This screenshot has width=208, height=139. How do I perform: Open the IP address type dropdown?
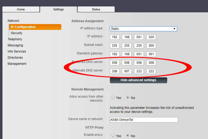pos(143,29)
